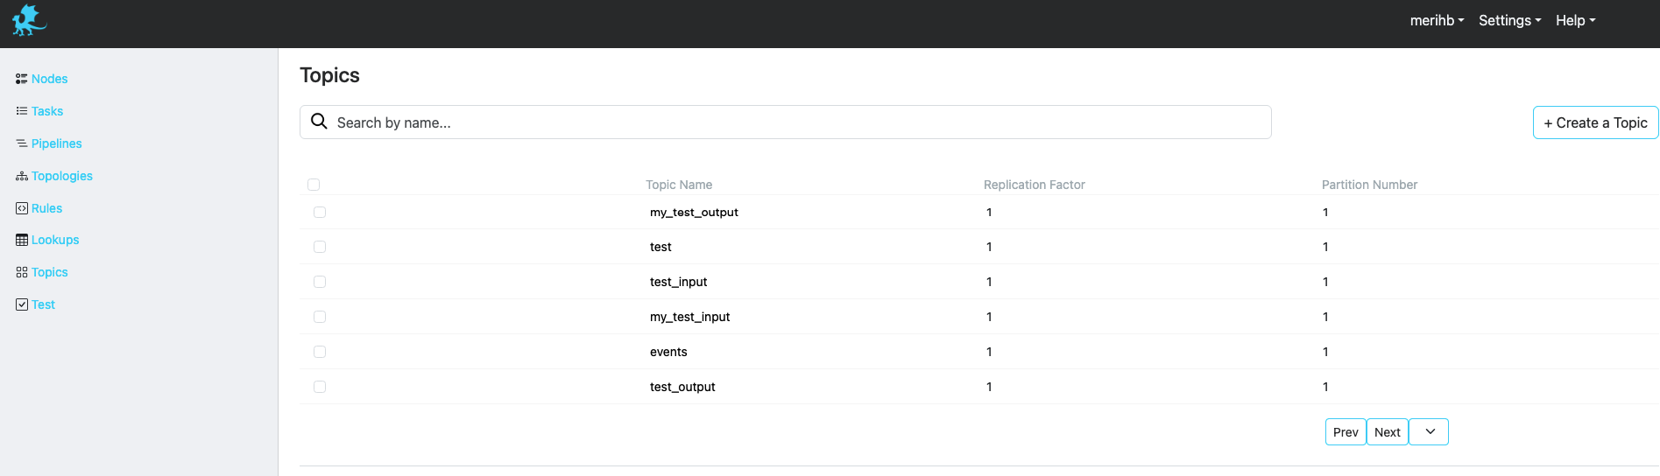
Task: Open the Help menu
Action: [1575, 20]
